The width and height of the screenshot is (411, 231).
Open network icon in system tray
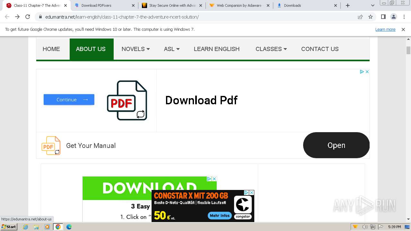coord(372,227)
